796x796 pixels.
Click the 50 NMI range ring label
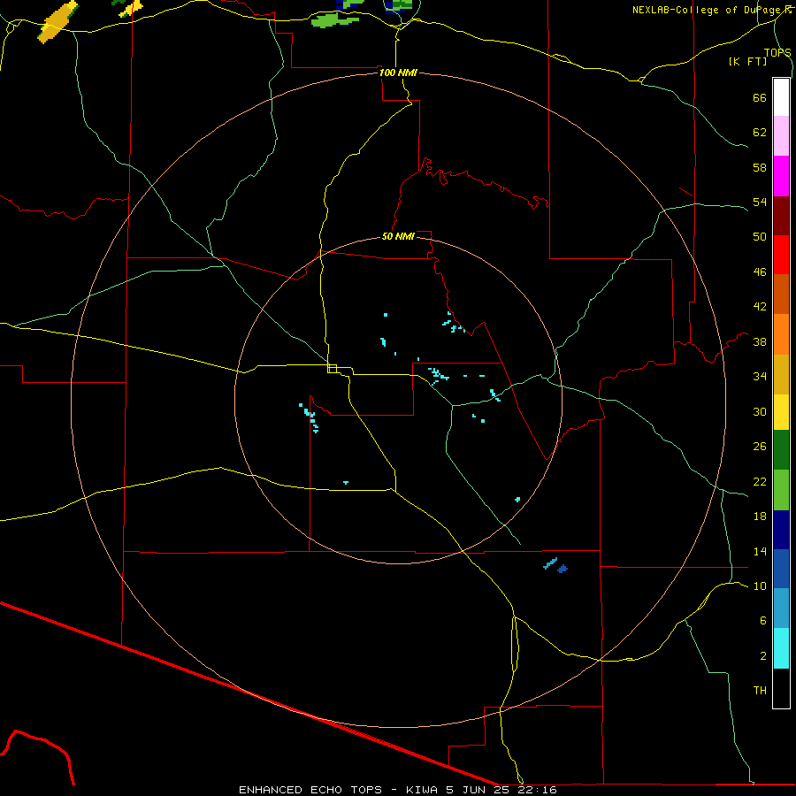tap(398, 236)
